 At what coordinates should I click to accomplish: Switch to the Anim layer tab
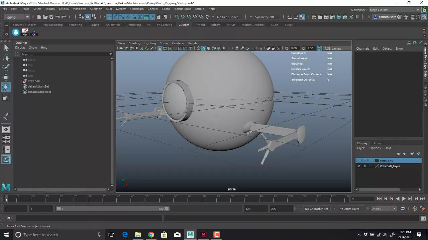pos(377,143)
